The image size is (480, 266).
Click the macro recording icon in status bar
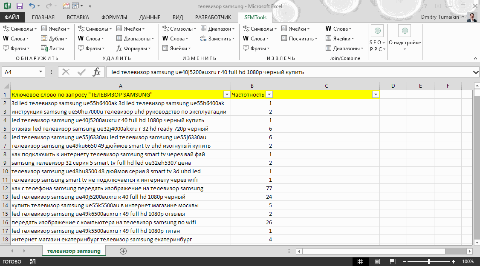[x=32, y=261]
